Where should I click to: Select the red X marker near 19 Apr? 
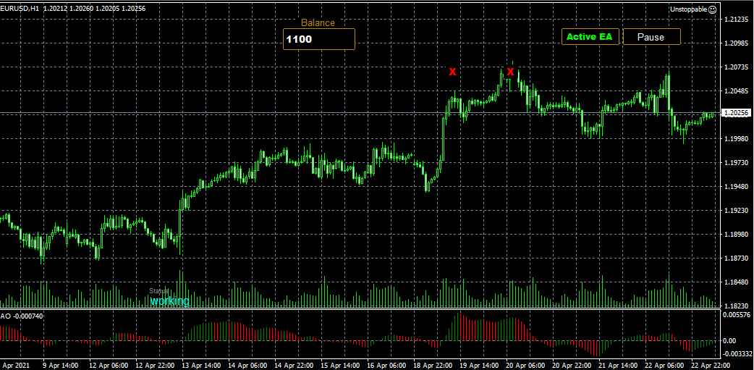(x=452, y=72)
